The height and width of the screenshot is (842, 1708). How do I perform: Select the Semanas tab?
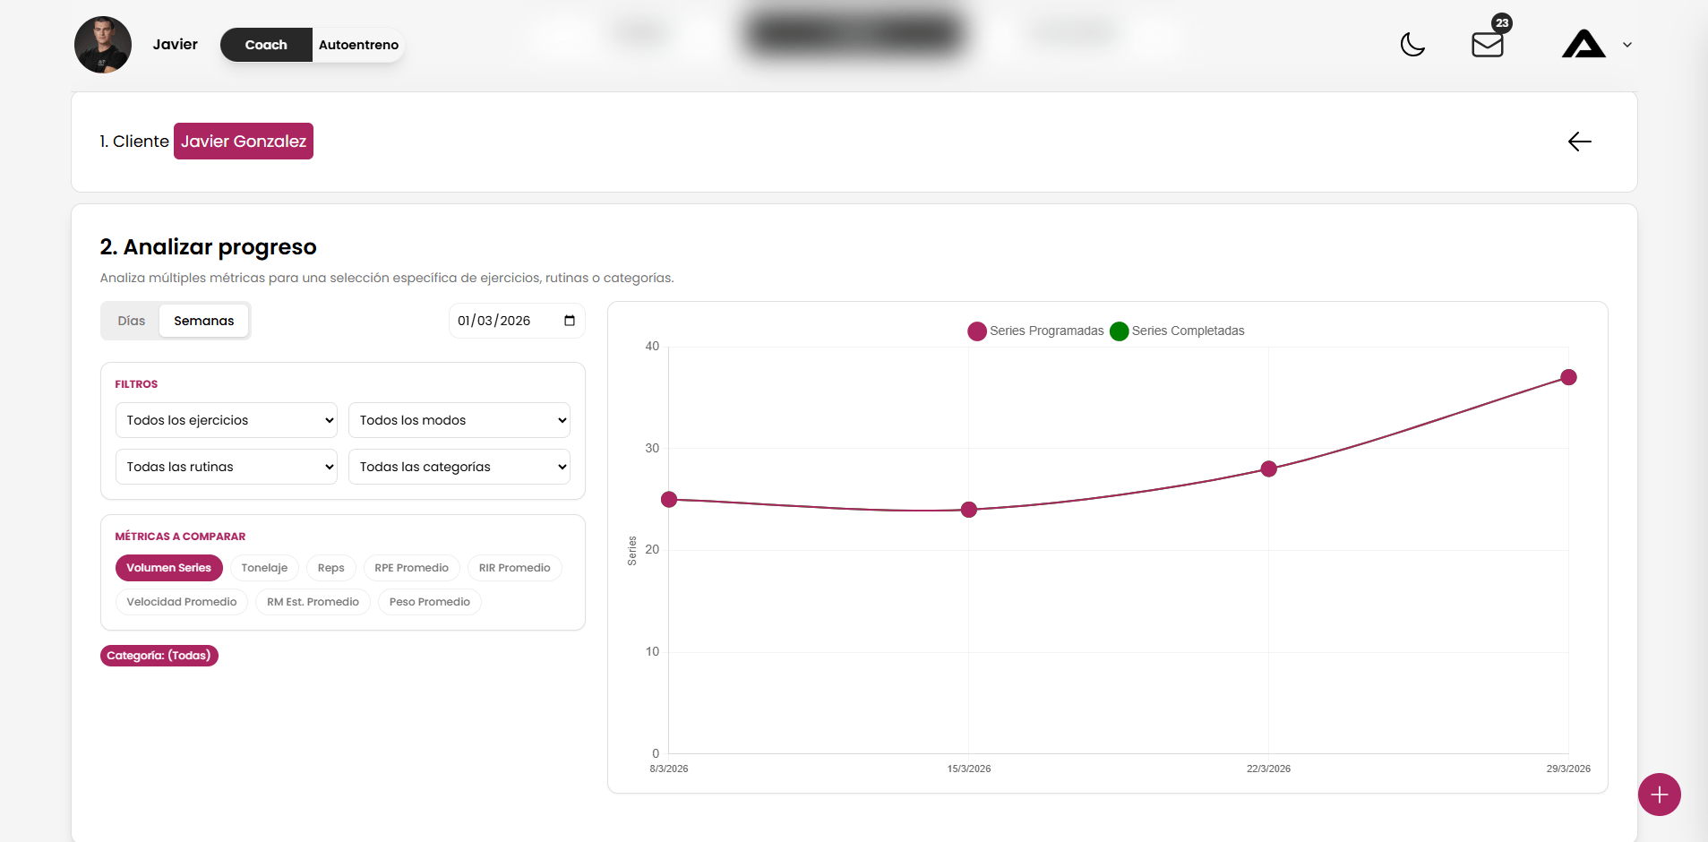click(x=203, y=321)
